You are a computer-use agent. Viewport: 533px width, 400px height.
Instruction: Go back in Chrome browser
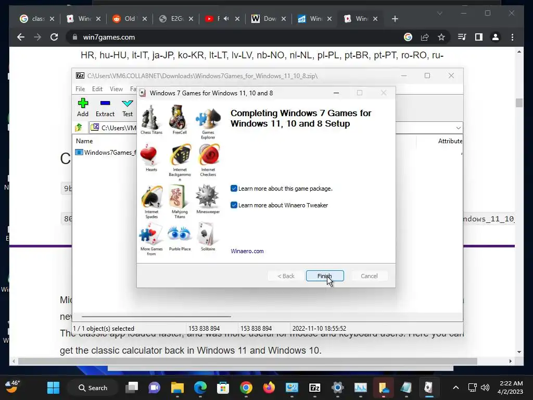[x=21, y=37]
